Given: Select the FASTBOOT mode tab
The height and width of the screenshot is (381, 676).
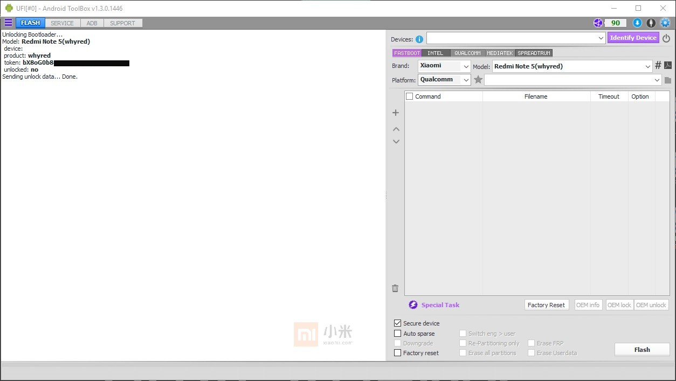Looking at the screenshot, I should pos(407,53).
